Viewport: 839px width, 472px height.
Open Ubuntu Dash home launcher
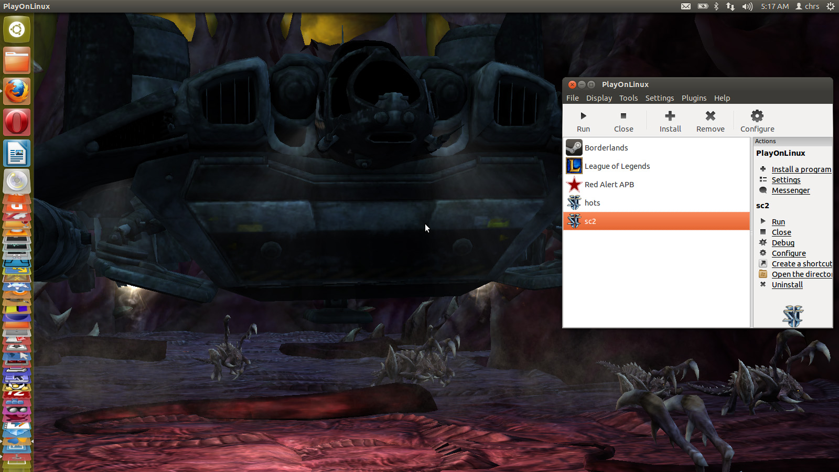click(17, 29)
